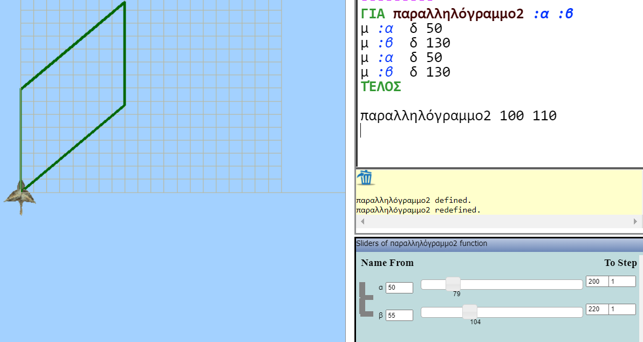Click the ΤΕΛΟΣ keyword in the editor
This screenshot has width=643, height=342.
pos(381,87)
